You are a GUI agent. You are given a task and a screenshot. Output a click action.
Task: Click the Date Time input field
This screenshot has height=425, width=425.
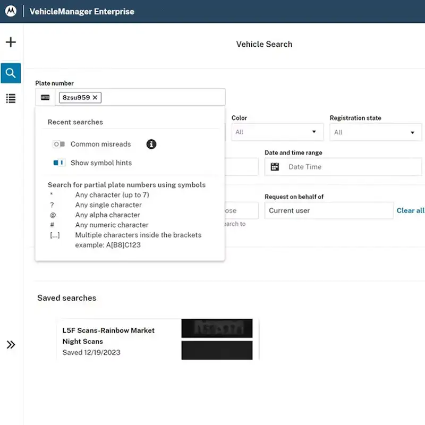tap(351, 167)
